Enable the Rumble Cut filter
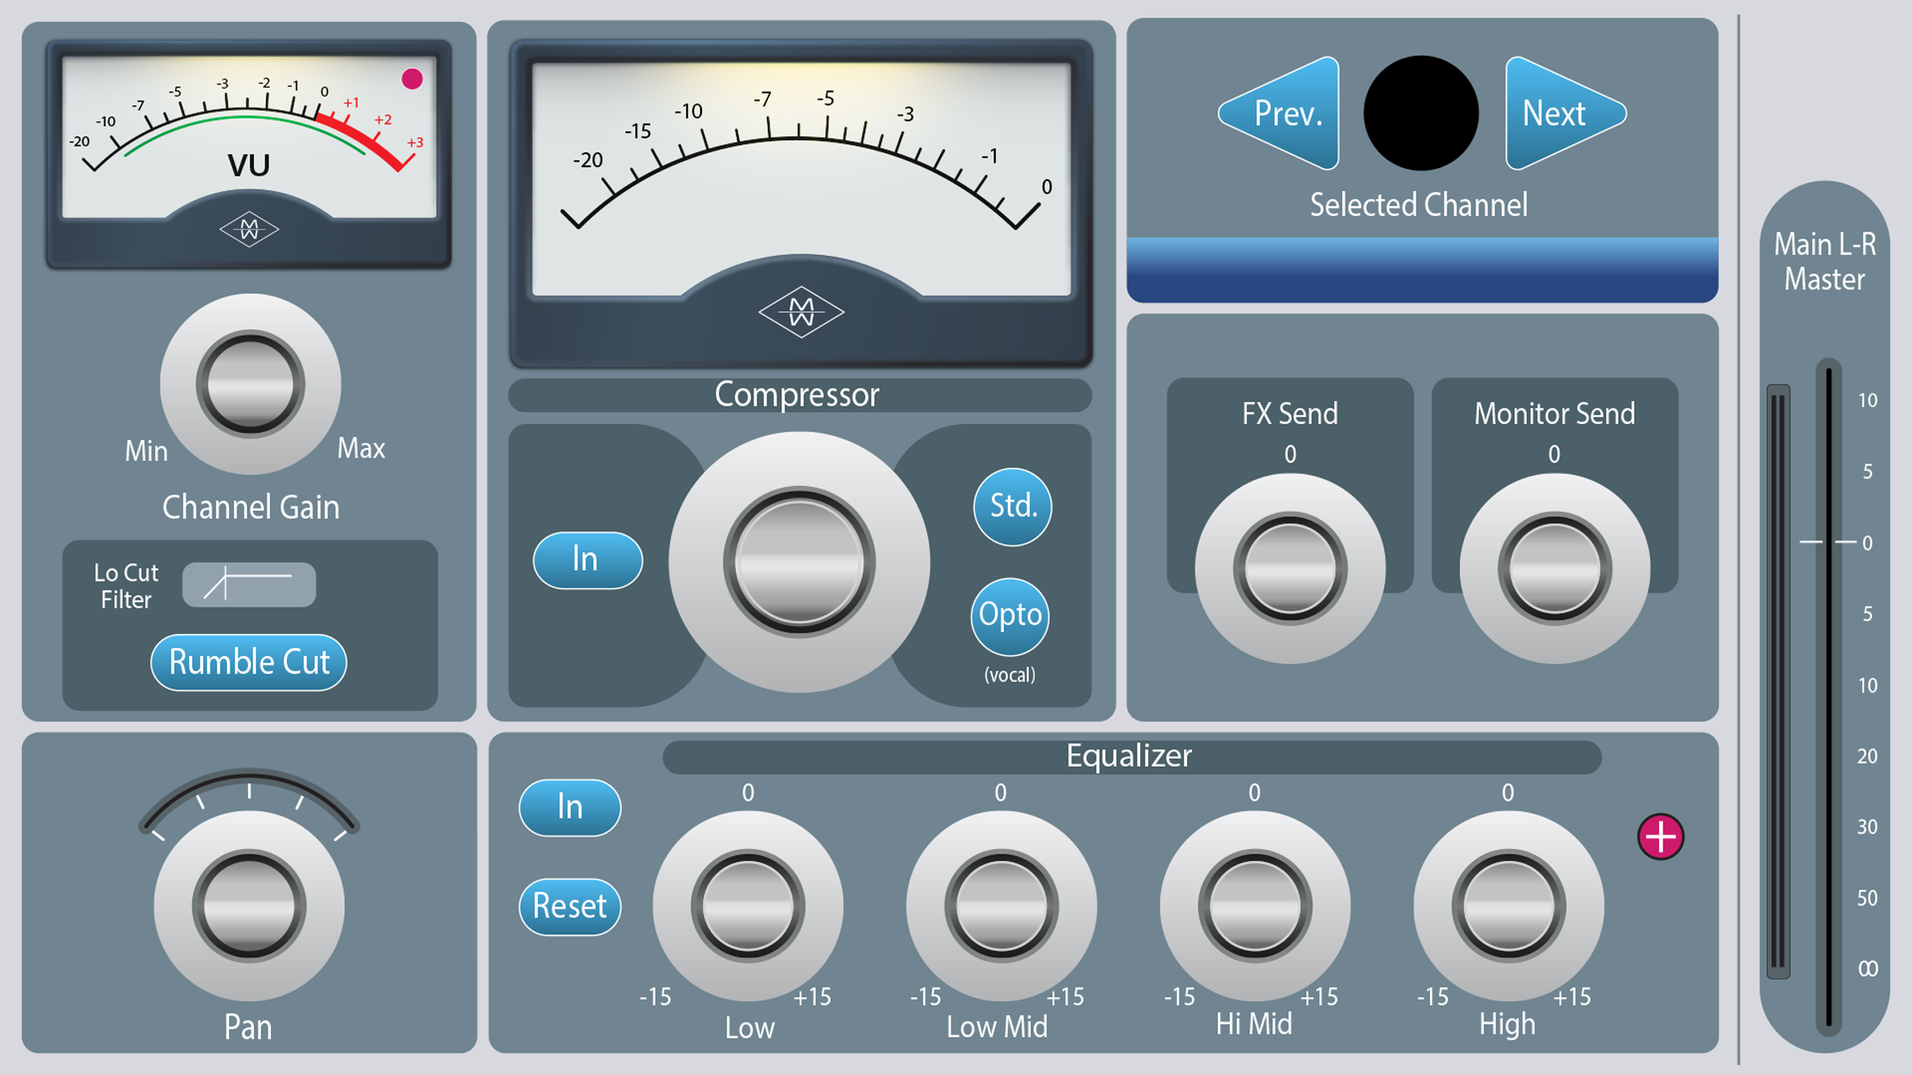 (x=249, y=663)
